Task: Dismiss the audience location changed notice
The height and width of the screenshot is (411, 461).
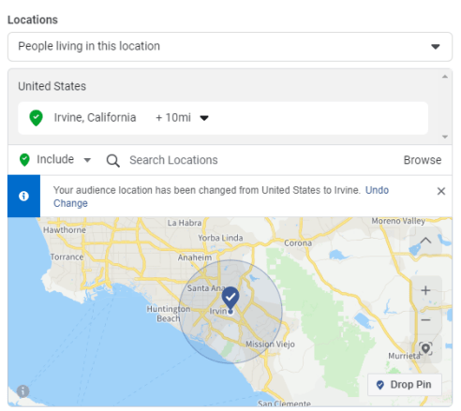Action: [x=441, y=191]
